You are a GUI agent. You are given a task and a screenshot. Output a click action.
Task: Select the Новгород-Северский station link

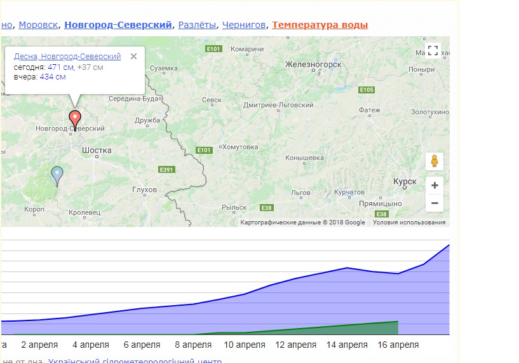pyautogui.click(x=118, y=25)
